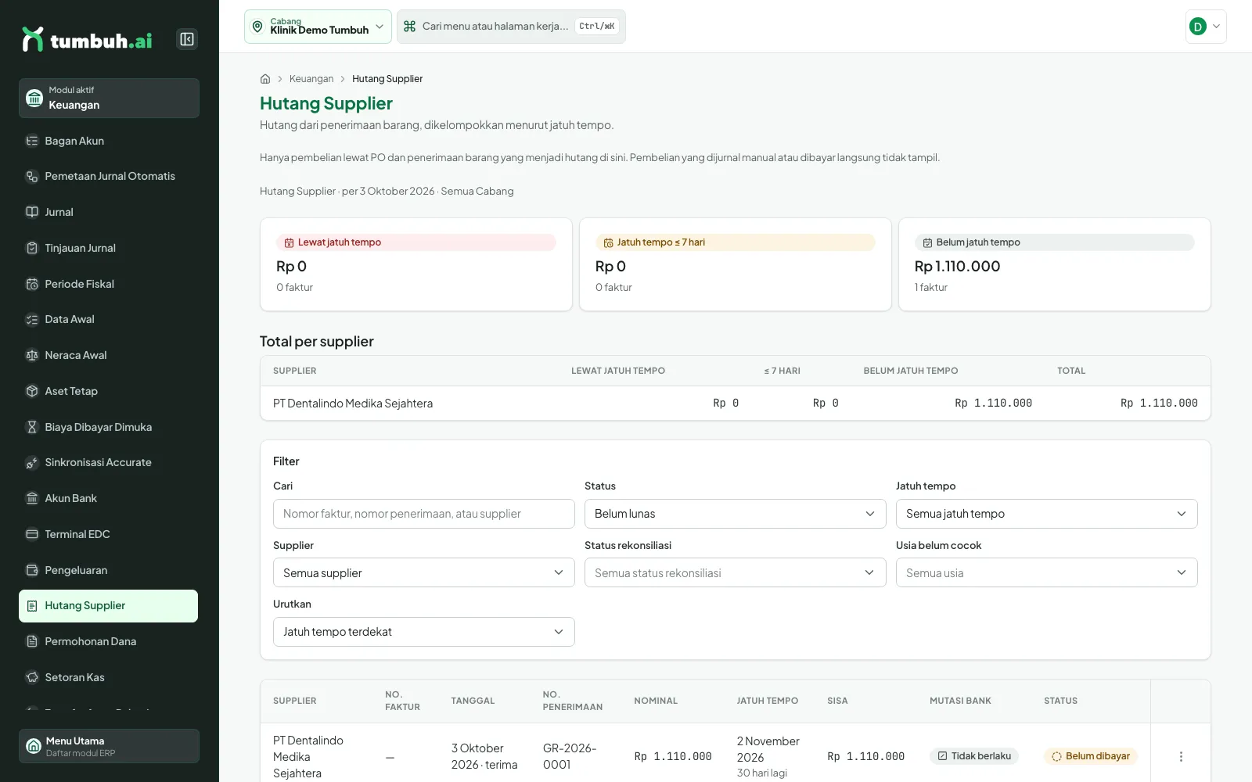
Task: Open the row actions three-dot menu
Action: 1181,756
